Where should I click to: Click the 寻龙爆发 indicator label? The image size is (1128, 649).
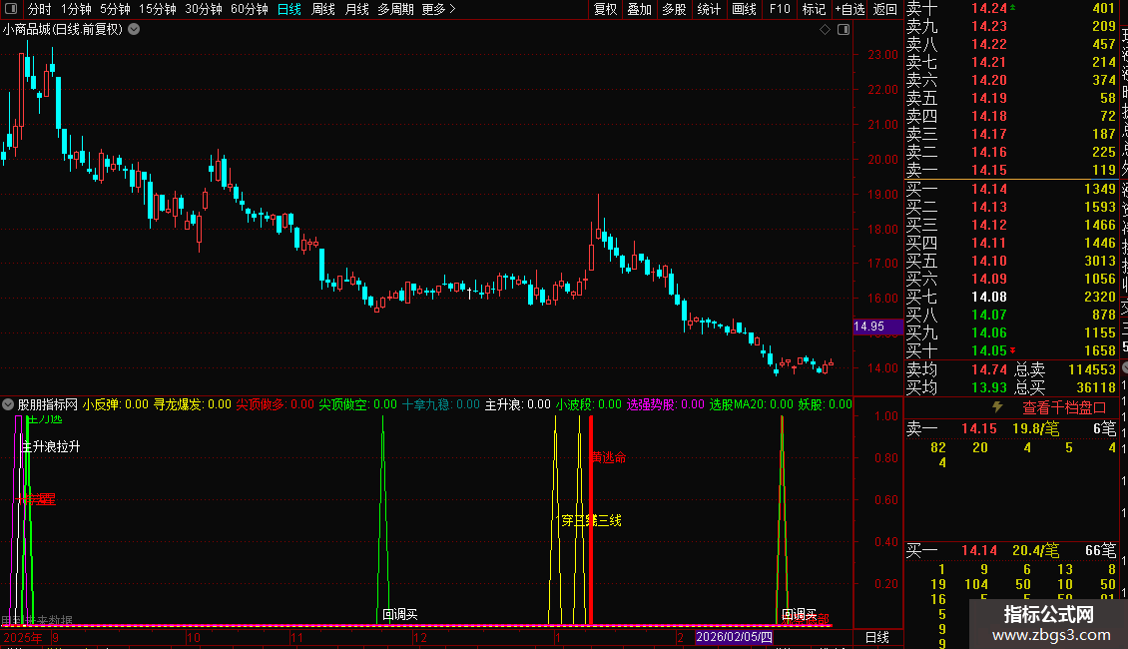(x=192, y=404)
